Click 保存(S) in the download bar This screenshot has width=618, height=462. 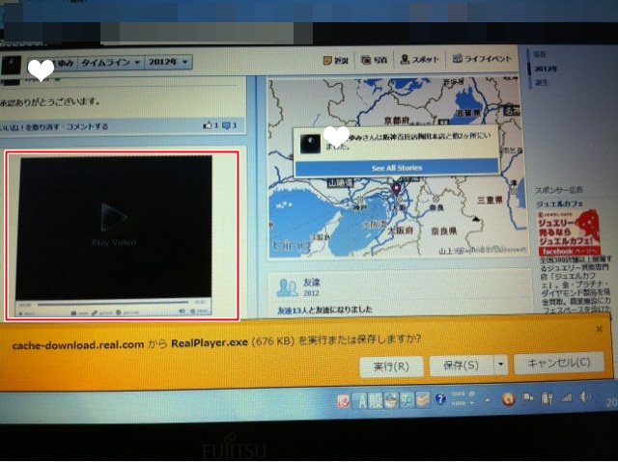[x=461, y=366]
